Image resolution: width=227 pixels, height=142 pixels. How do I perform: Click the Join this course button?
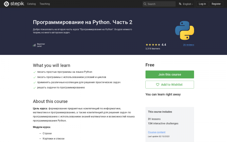point(169,75)
